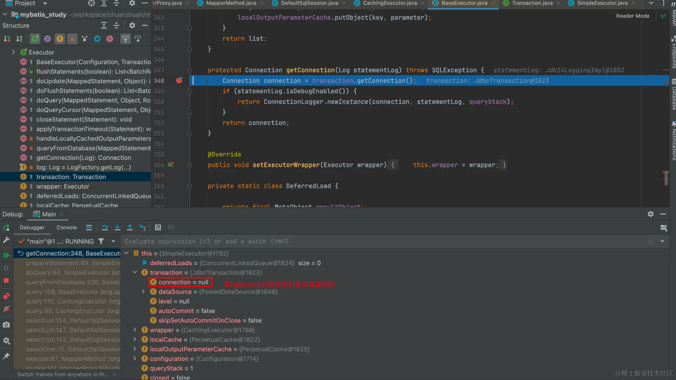Toggle show anonymous classes in Structure
This screenshot has height=380, width=676.
tap(97, 39)
